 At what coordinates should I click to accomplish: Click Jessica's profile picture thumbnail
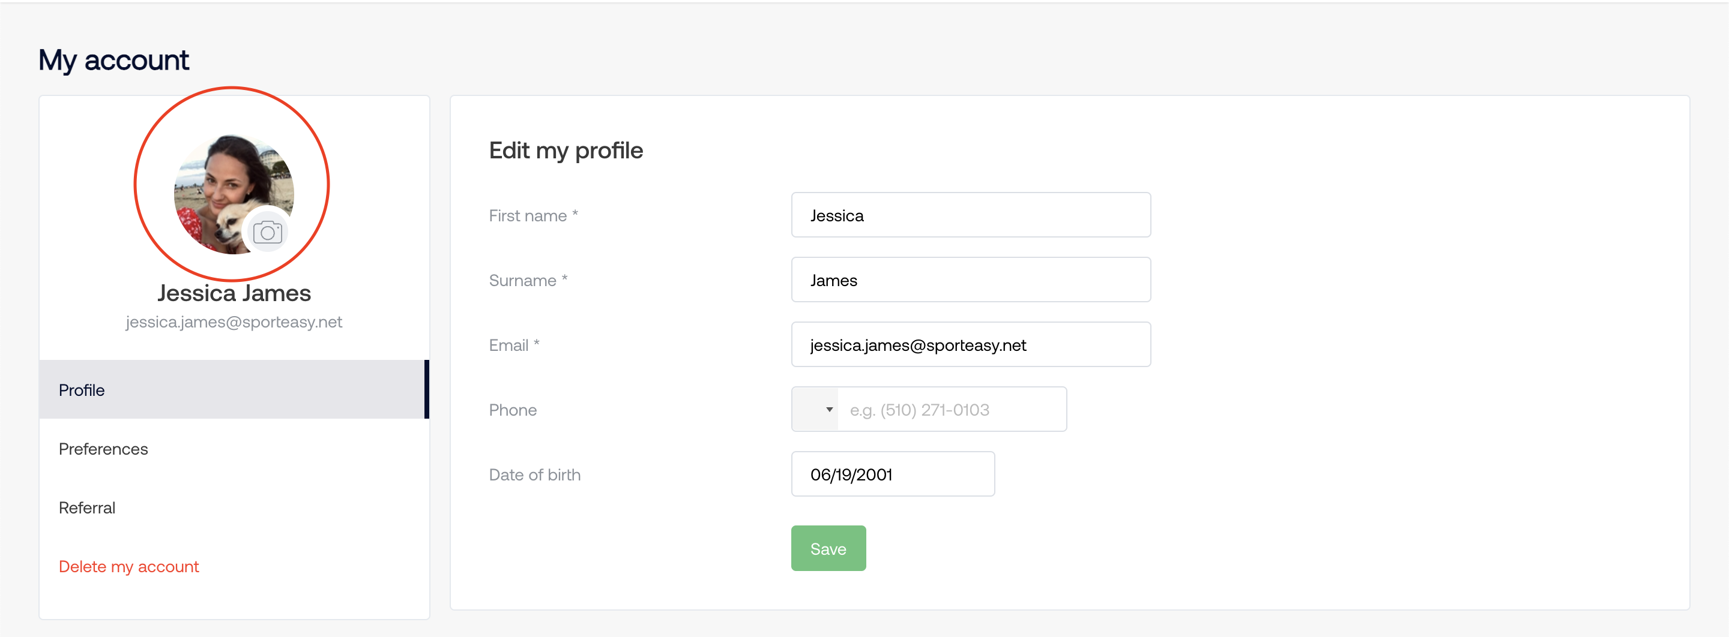tap(234, 194)
